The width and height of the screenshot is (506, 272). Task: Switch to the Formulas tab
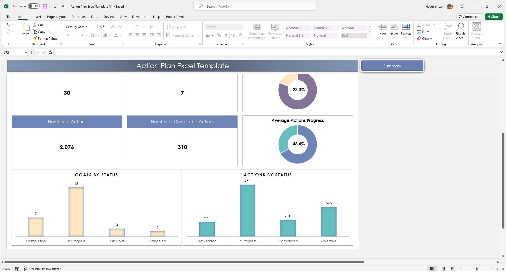coord(79,17)
